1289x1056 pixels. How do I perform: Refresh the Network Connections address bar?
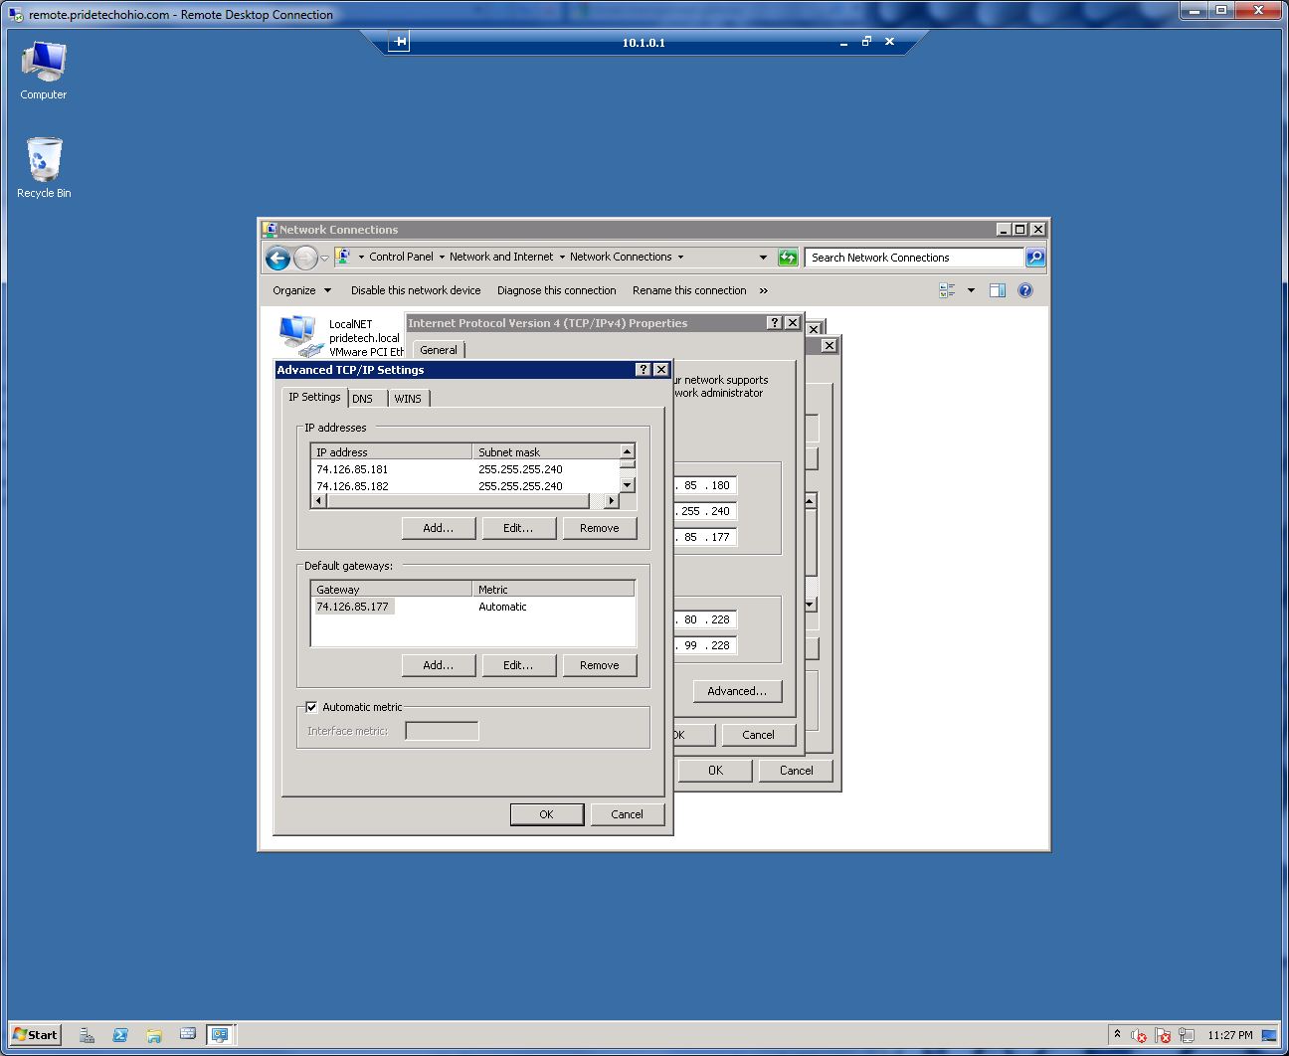coord(788,258)
